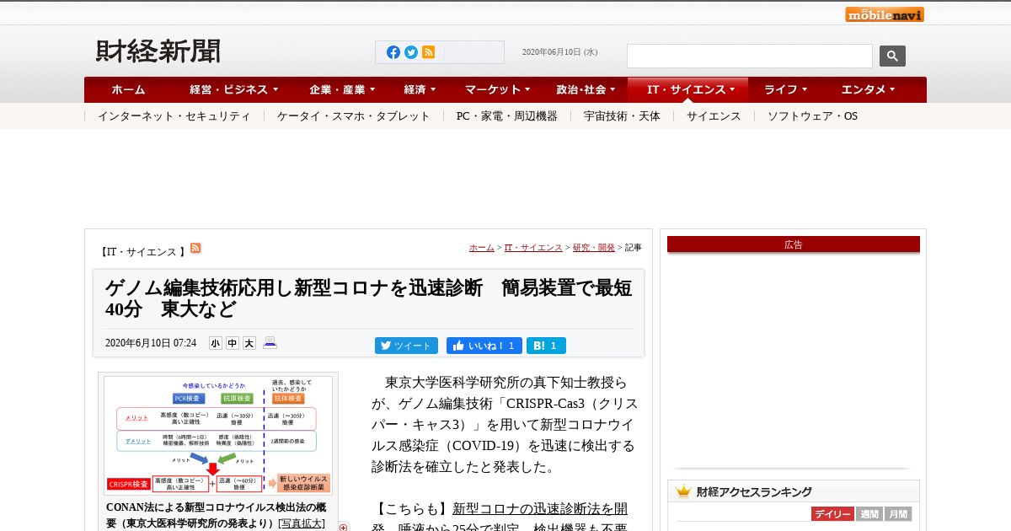Open the RSS feed icon in header
Viewport: 1011px width, 531px height.
click(428, 52)
